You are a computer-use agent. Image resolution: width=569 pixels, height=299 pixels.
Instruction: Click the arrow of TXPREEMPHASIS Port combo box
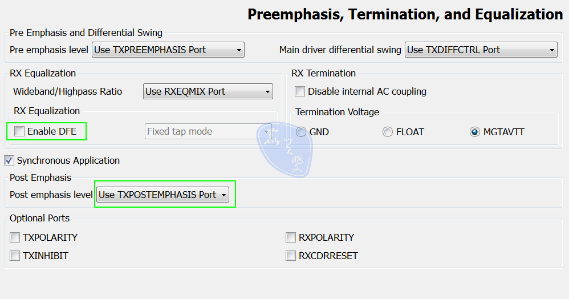coord(239,50)
